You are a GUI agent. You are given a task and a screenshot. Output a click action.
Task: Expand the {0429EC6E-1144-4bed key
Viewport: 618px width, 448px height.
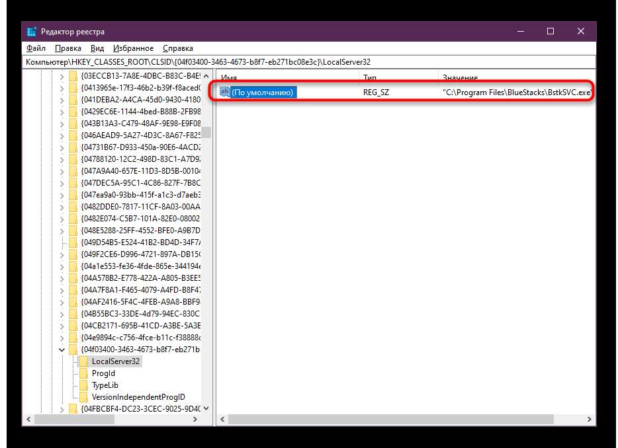pyautogui.click(x=62, y=112)
